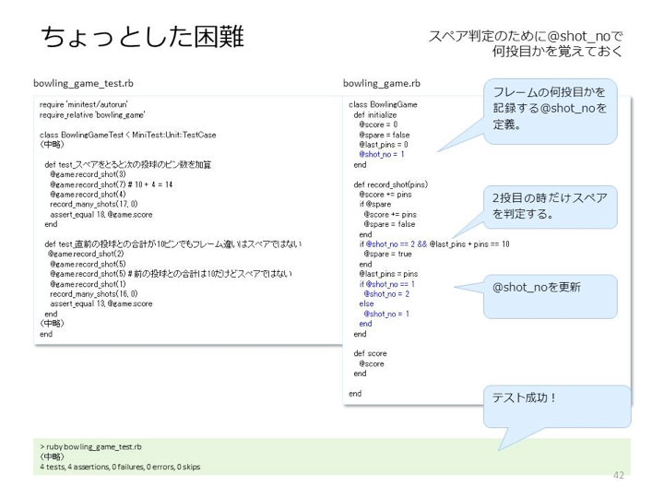Image resolution: width=664 pixels, height=498 pixels.
Task: Click the slide page number 42
Action: (618, 475)
